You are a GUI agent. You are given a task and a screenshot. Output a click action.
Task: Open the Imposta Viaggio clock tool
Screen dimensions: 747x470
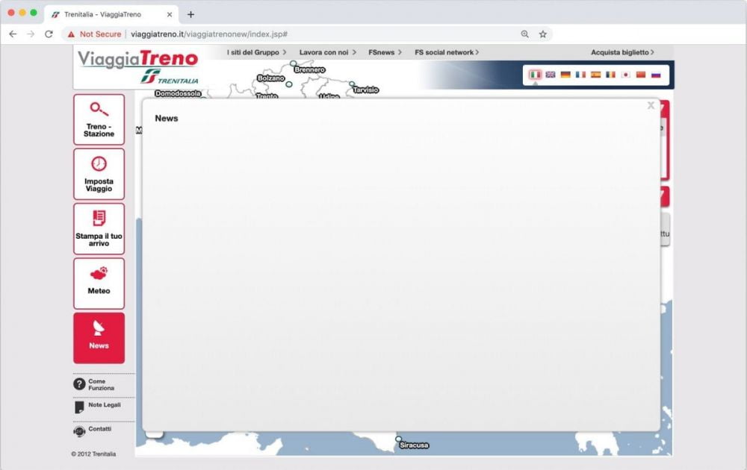(x=99, y=174)
